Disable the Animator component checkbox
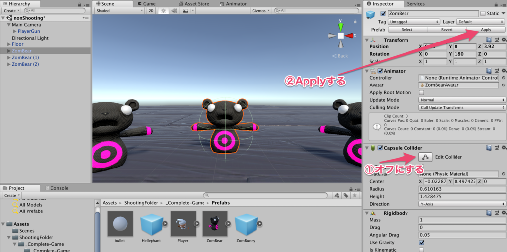The width and height of the screenshot is (507, 252). point(380,71)
